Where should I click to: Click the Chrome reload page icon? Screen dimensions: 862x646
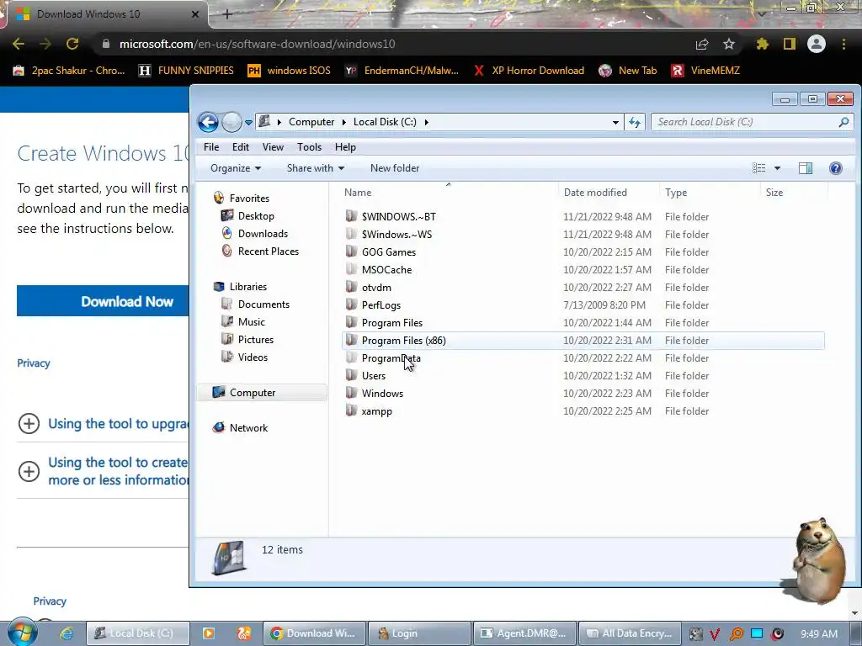coord(72,44)
